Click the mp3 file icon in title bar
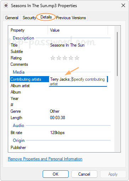The image size is (129, 181). coord(6,6)
